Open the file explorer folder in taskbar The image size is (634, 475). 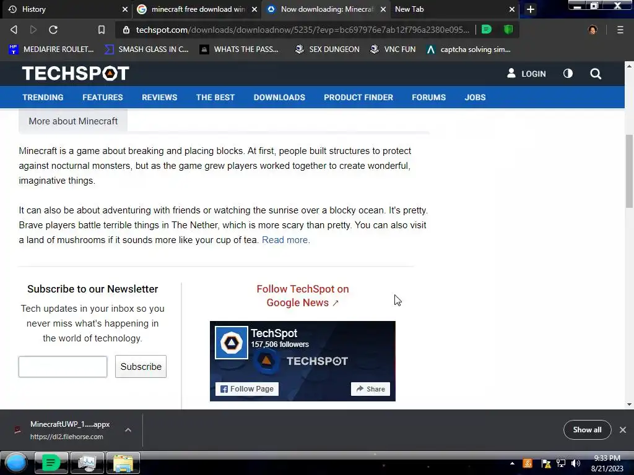coord(123,463)
